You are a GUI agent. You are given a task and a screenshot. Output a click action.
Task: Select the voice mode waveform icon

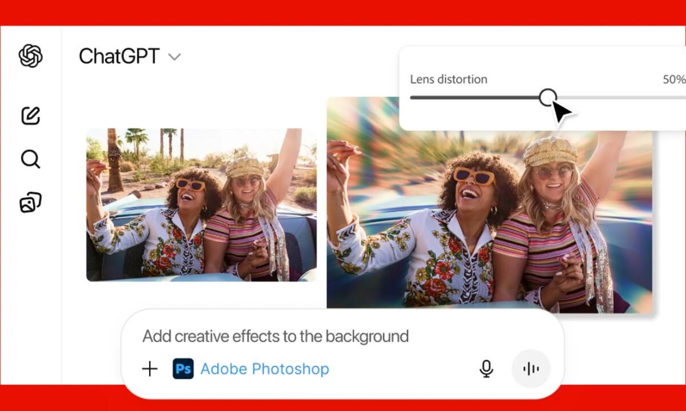tap(531, 369)
